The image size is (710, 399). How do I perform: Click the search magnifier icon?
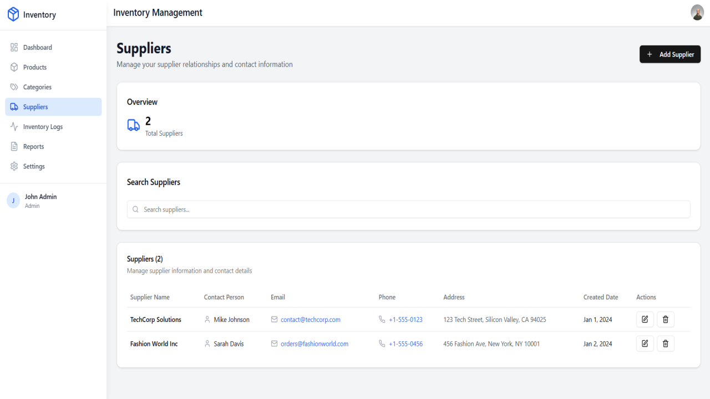point(135,209)
